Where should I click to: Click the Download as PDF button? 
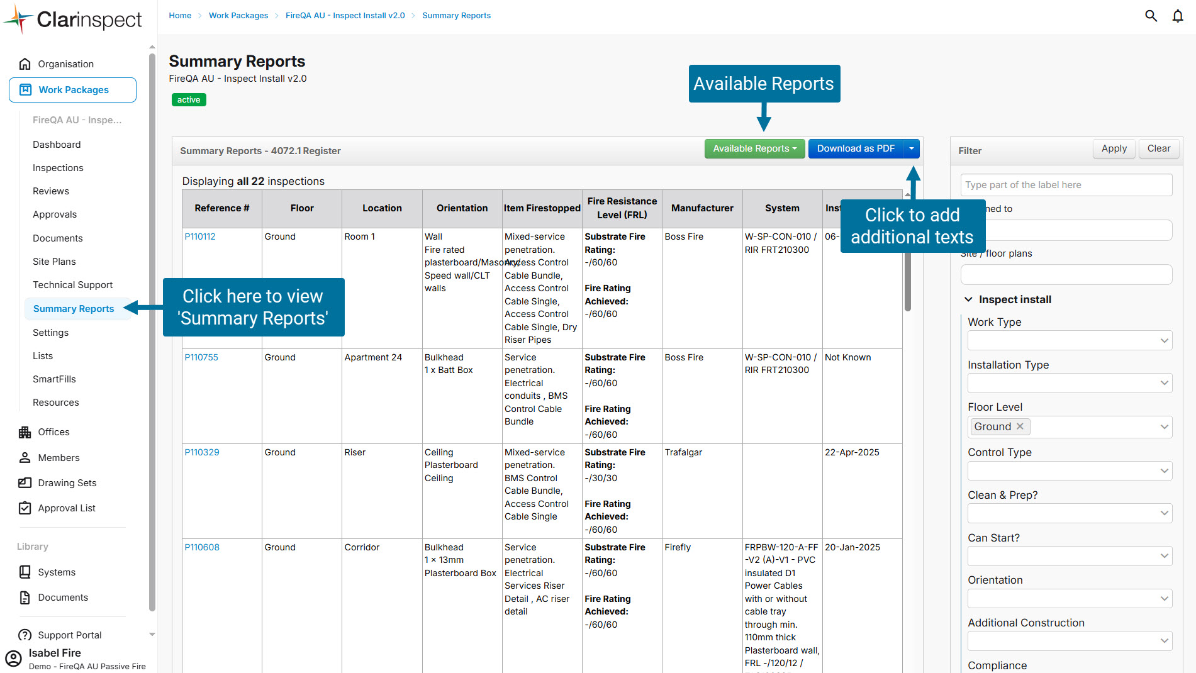point(856,148)
